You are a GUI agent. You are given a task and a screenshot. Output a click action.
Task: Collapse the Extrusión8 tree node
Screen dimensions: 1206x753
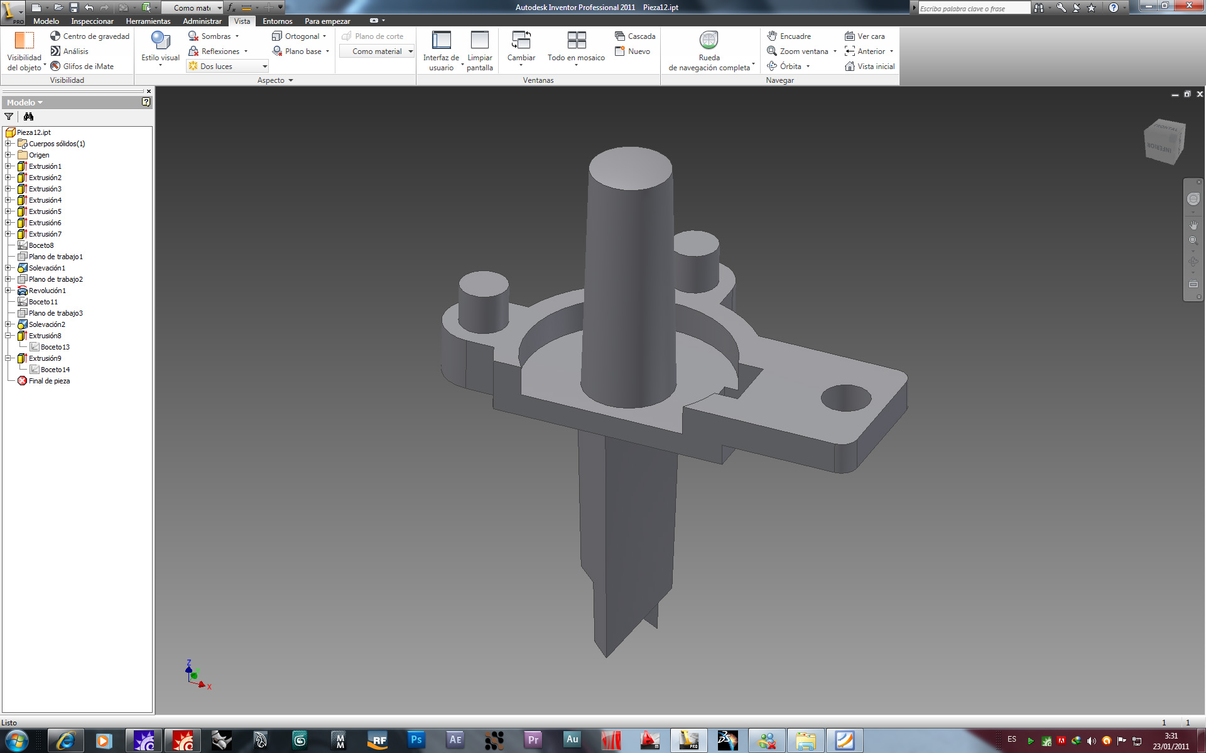pos(8,336)
